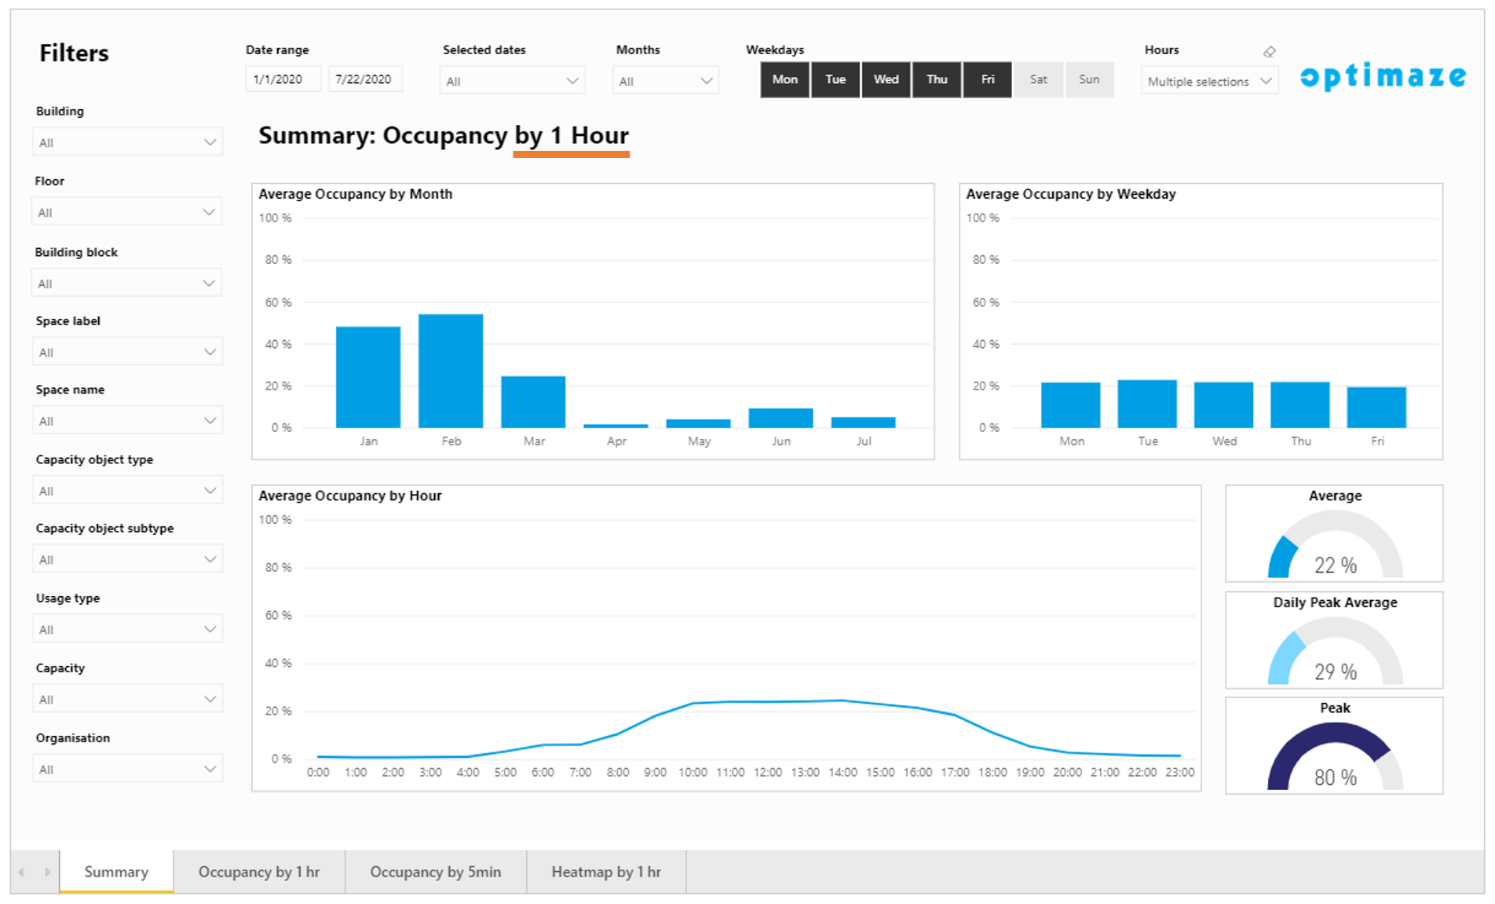The image size is (1495, 904).
Task: Click the previous tab arrow at bottom
Action: click(21, 872)
